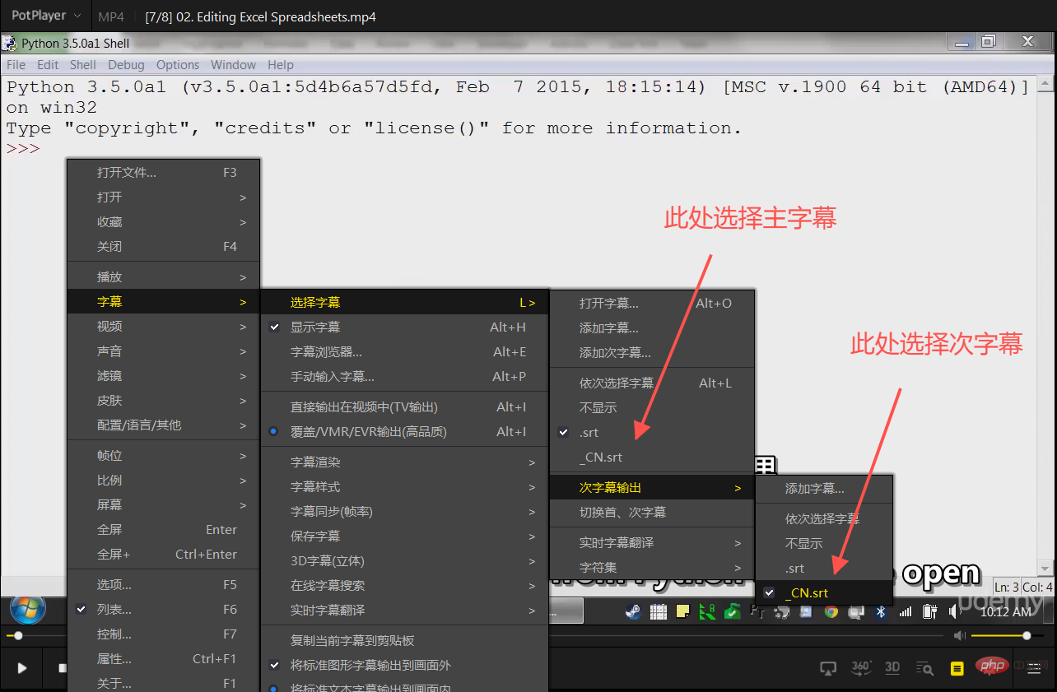Open the Edit menu in Python Shell
Image resolution: width=1057 pixels, height=692 pixels.
[48, 64]
